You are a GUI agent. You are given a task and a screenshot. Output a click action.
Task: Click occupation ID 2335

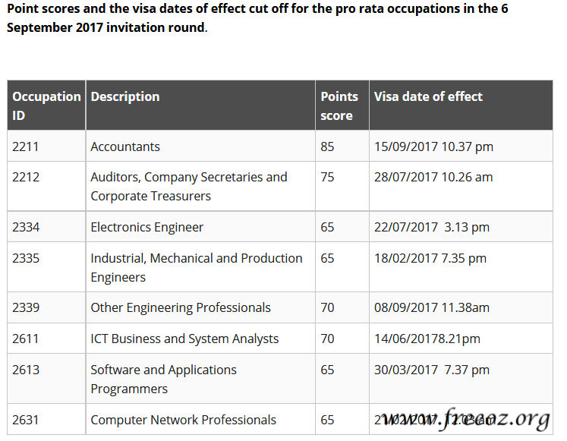point(26,259)
